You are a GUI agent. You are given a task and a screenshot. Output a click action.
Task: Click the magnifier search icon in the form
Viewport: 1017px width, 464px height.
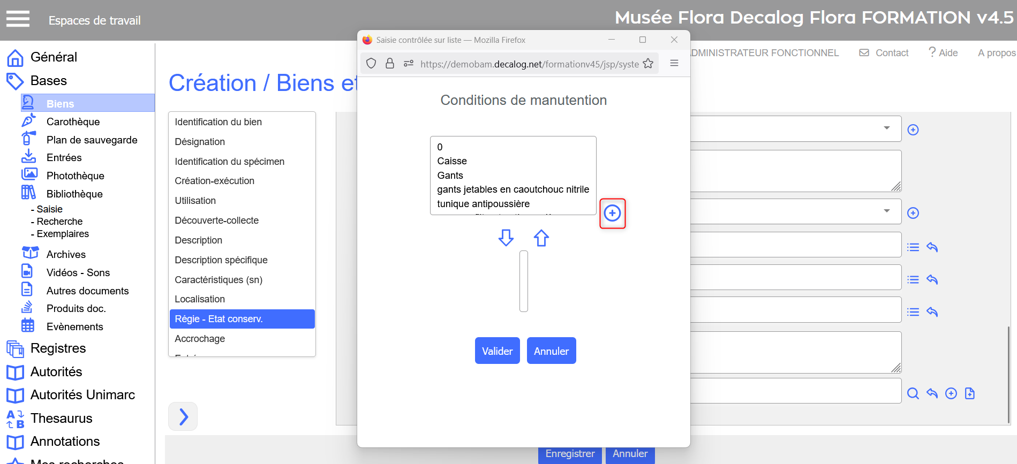(913, 394)
